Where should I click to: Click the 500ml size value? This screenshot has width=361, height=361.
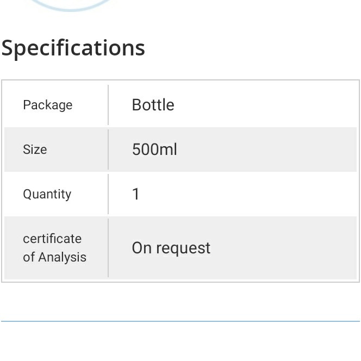coord(154,150)
